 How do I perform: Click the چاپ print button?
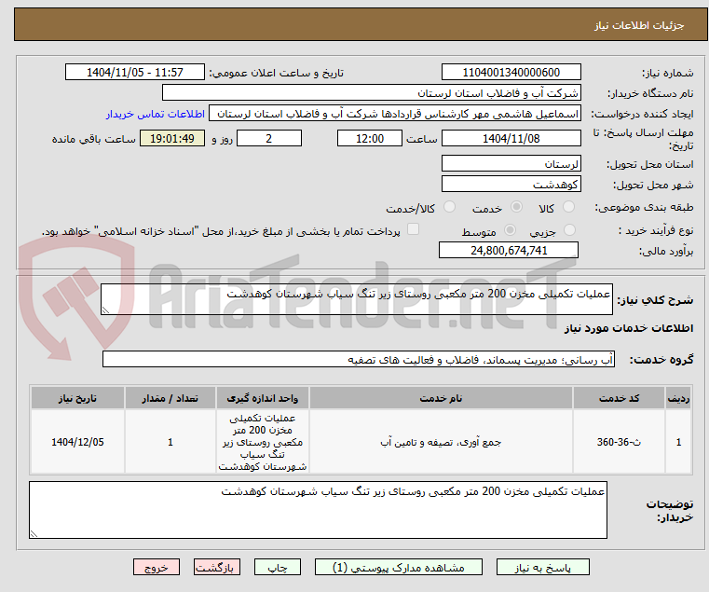278,567
